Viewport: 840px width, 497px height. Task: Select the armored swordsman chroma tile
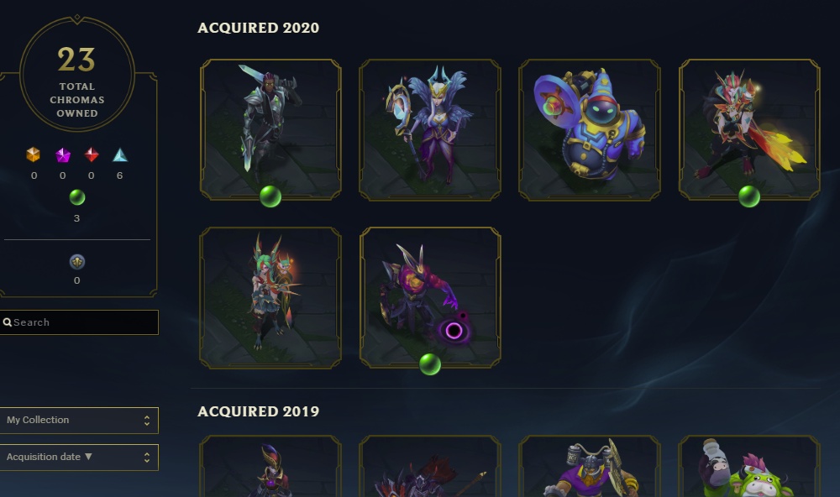[270, 129]
